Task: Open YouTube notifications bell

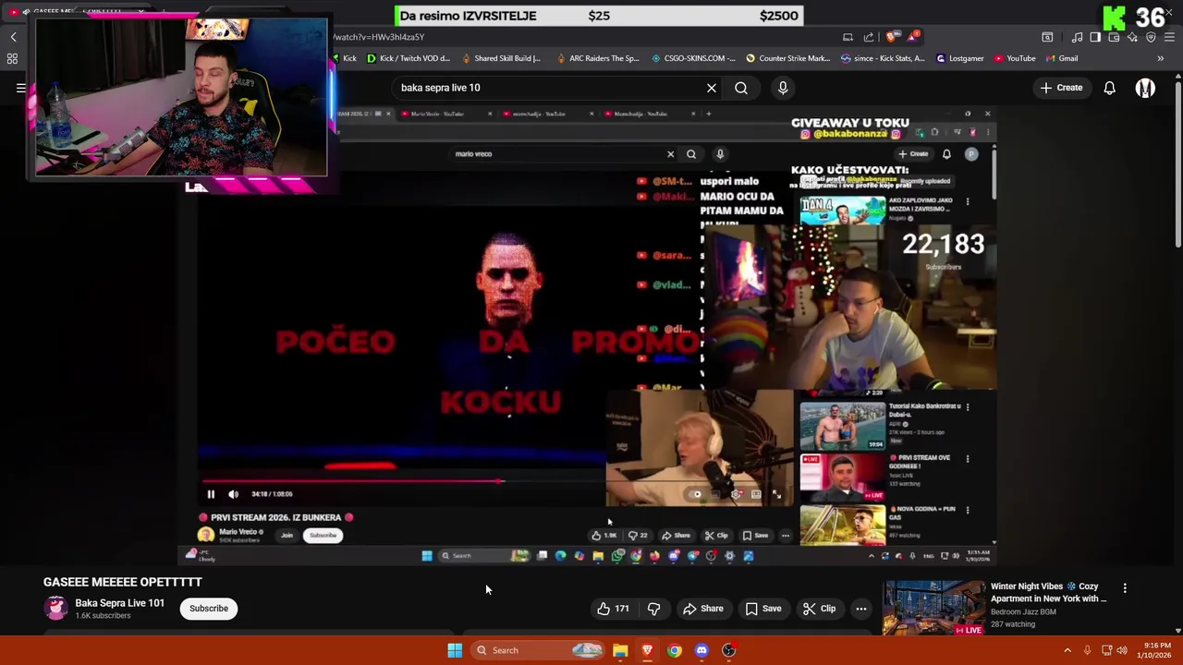Action: pos(1109,88)
